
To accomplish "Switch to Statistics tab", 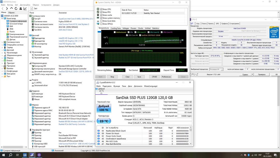I will click(155, 28).
